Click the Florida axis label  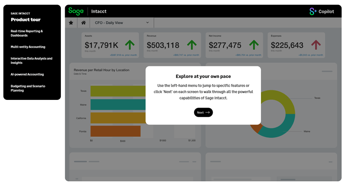pos(83,131)
